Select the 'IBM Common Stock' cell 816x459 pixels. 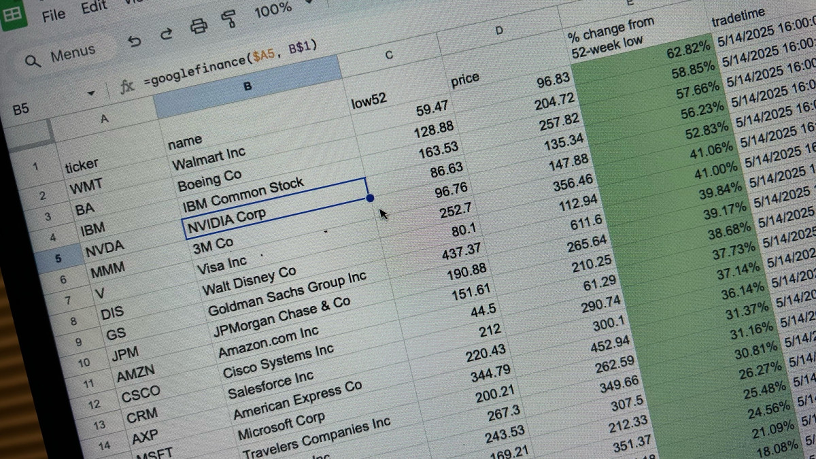(243, 196)
